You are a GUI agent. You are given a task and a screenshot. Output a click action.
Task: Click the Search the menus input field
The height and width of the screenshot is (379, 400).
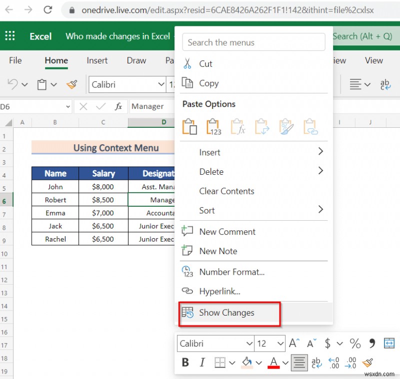[x=253, y=42]
